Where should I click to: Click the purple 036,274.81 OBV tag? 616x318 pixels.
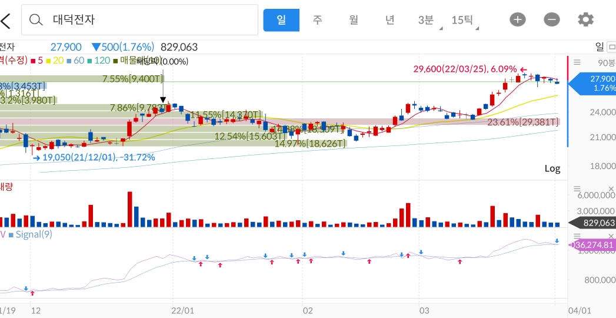[592, 246]
